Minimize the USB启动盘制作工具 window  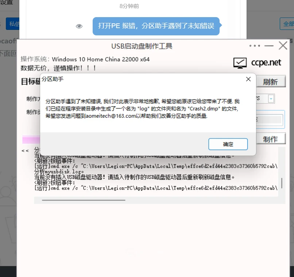coord(269,46)
